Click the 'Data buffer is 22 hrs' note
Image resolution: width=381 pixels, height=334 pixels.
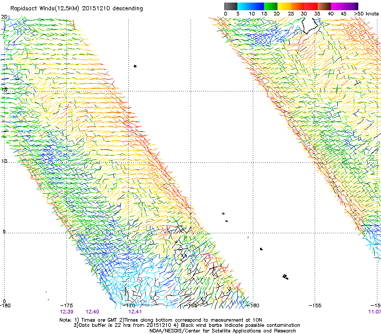point(186,325)
